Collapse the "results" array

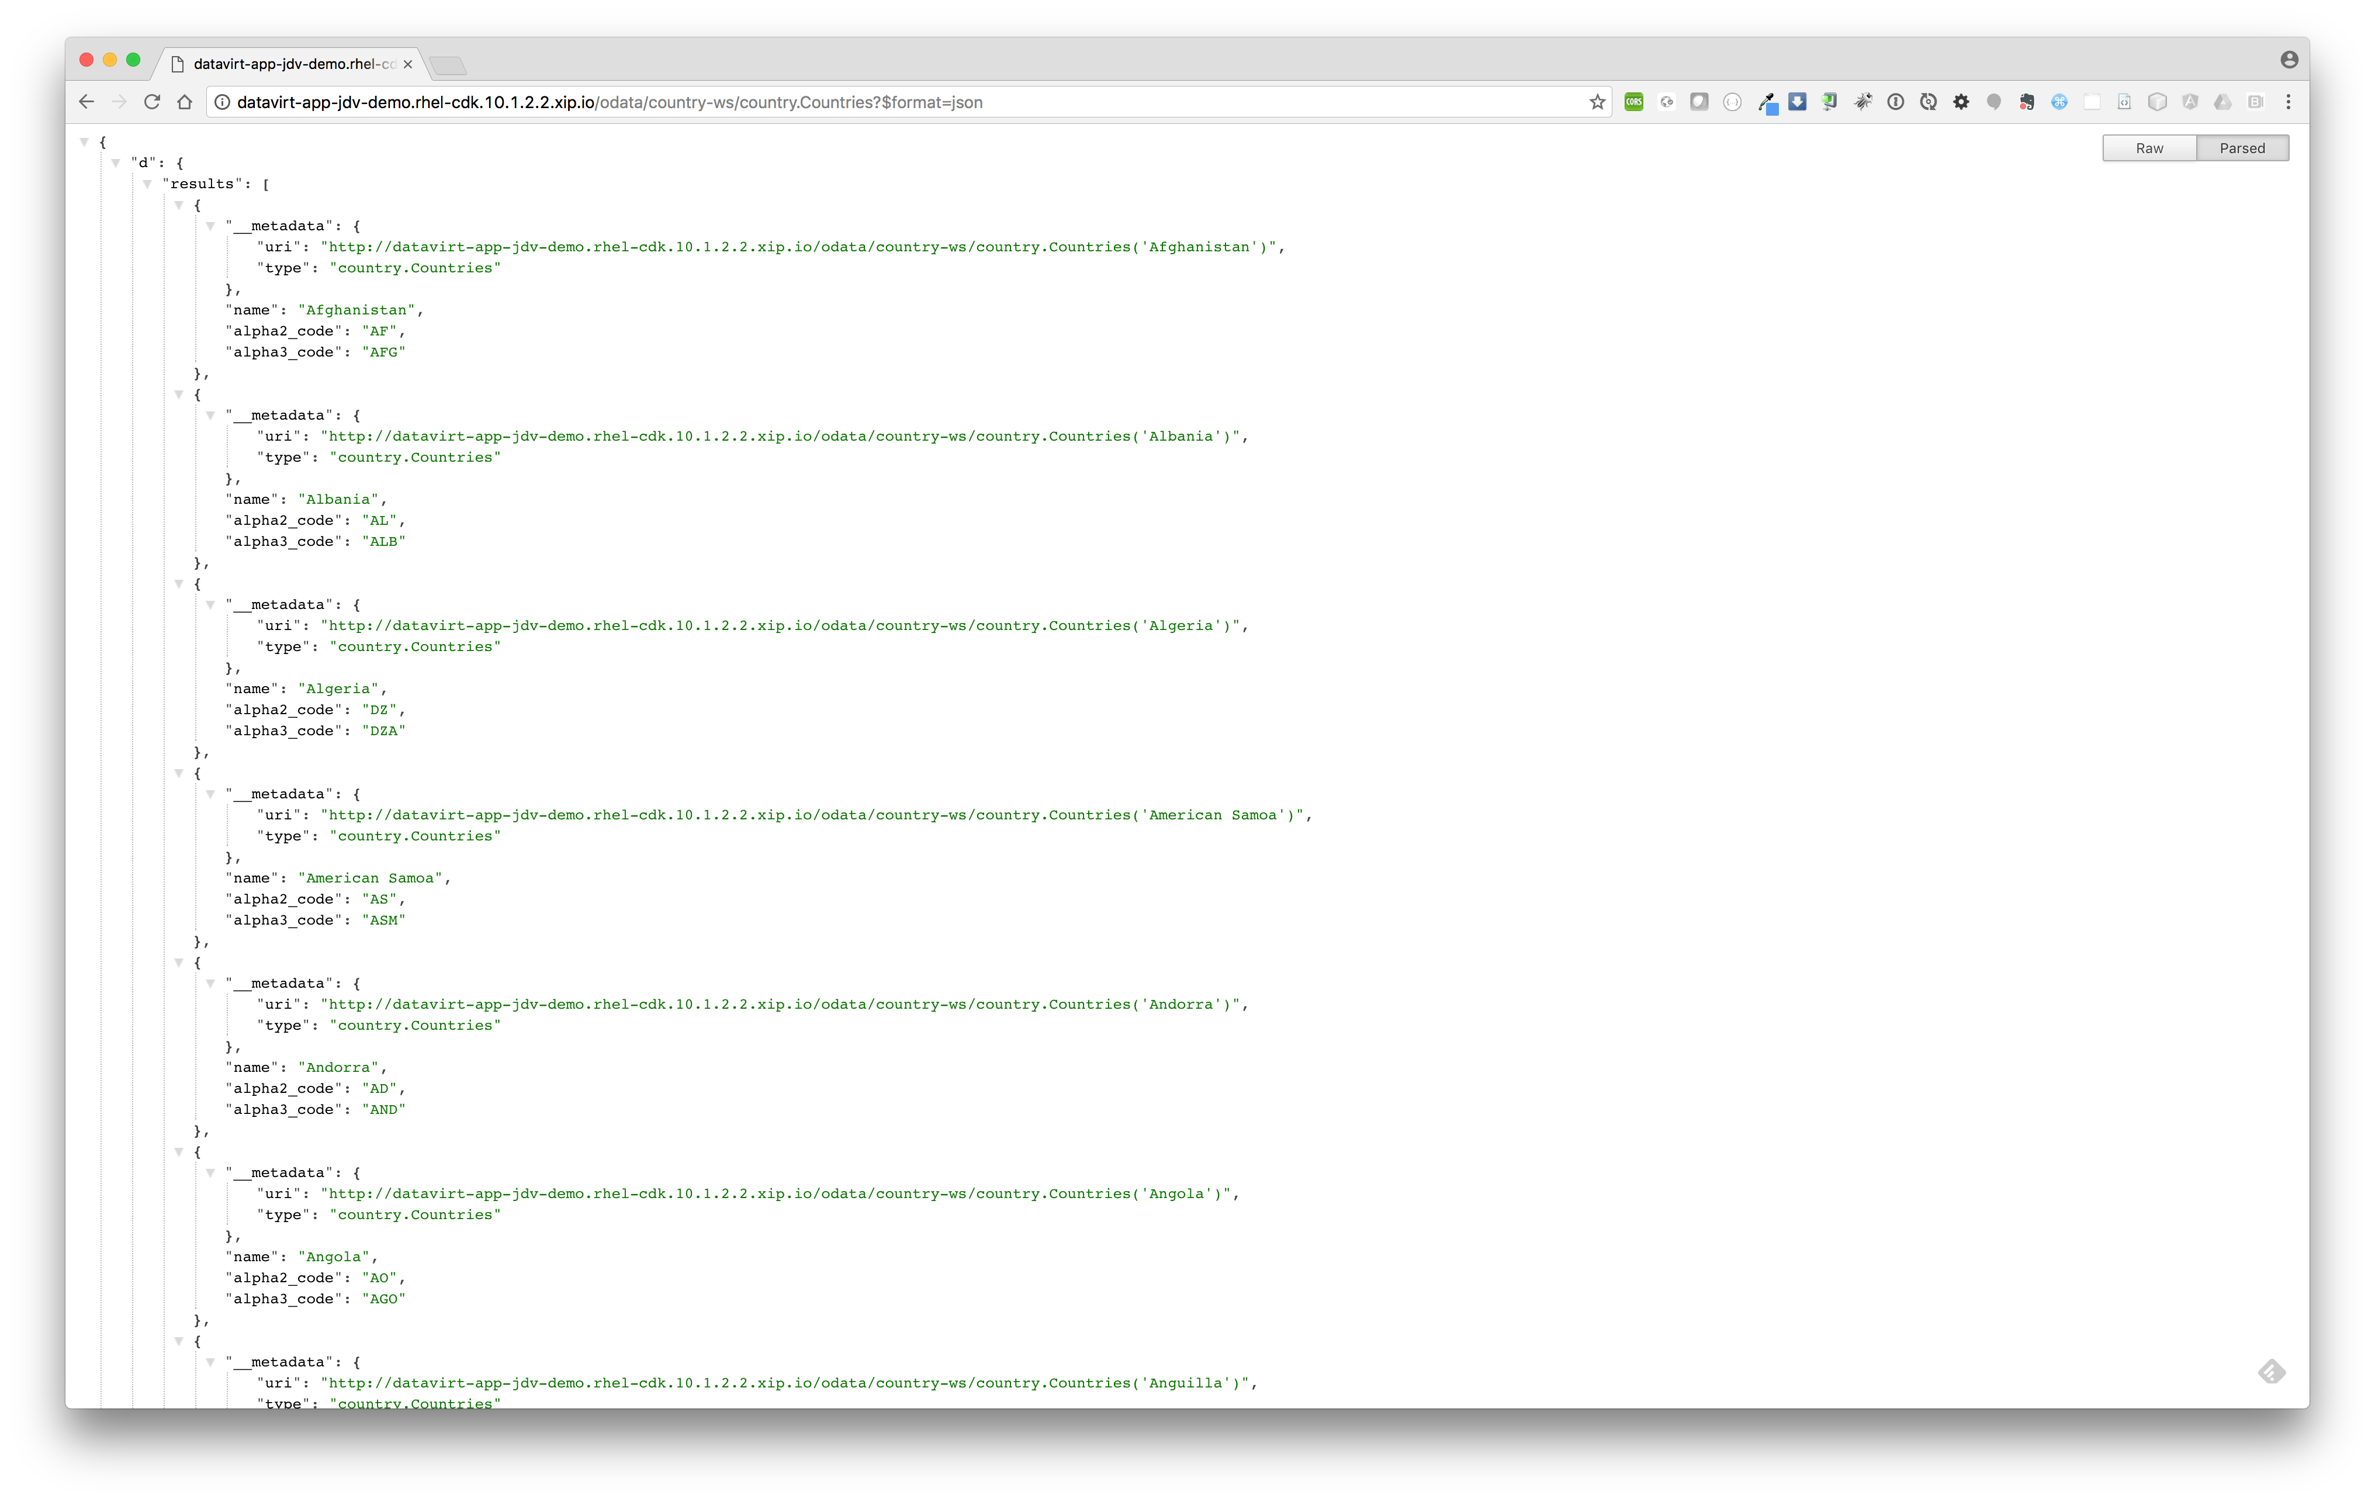(147, 184)
